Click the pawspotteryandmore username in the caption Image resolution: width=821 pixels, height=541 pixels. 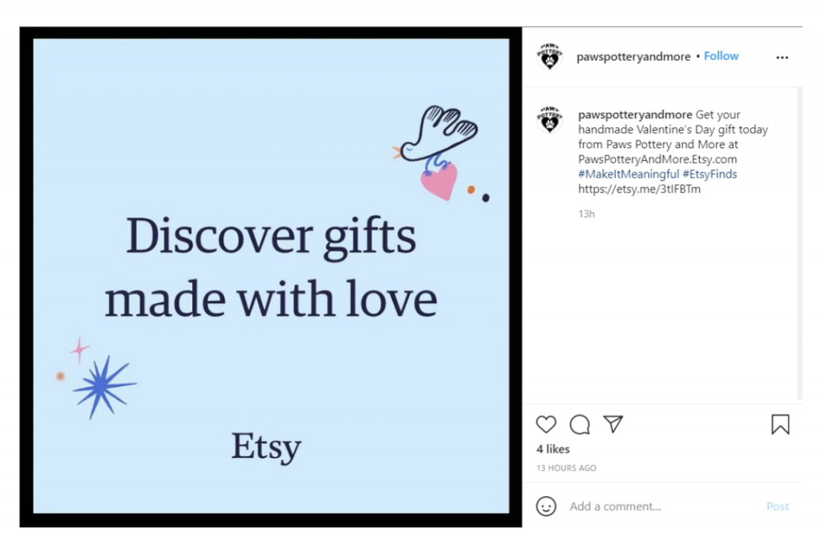tap(635, 115)
